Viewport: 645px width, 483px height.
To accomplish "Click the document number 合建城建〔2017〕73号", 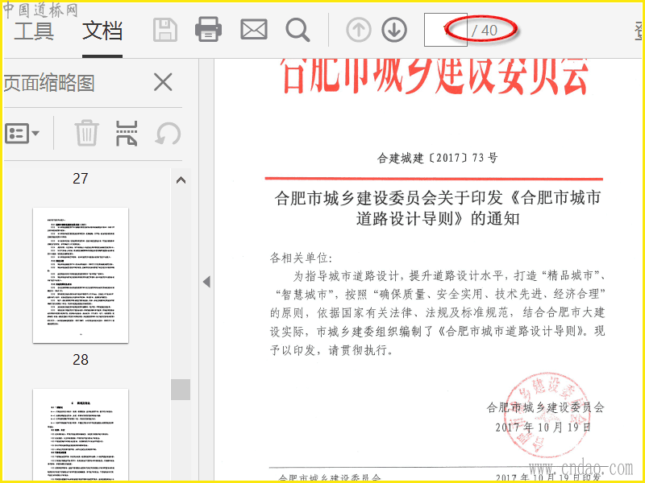I will tap(437, 158).
